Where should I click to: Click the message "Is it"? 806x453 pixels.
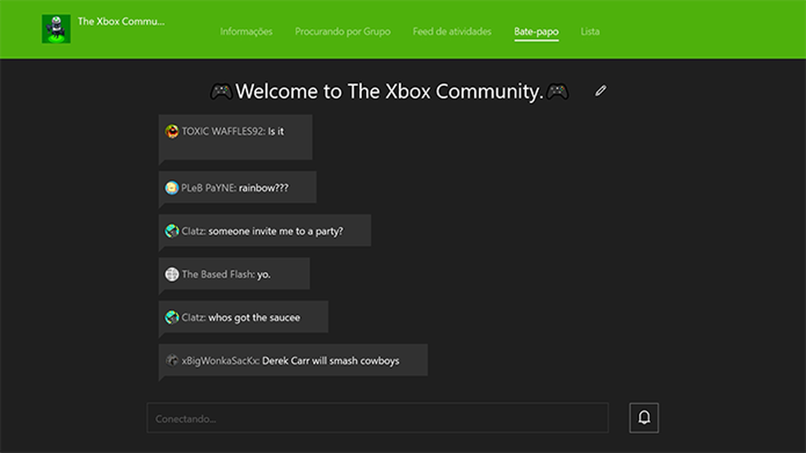pyautogui.click(x=275, y=132)
